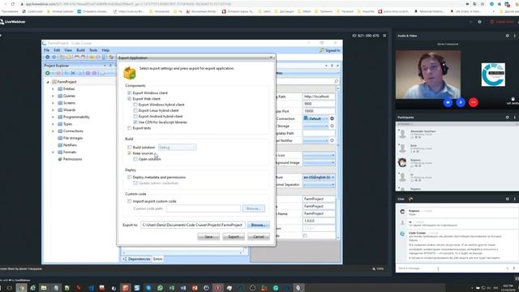Click the round button beside the Connection Default dropdown
This screenshot has width=519, height=292.
tap(332, 118)
